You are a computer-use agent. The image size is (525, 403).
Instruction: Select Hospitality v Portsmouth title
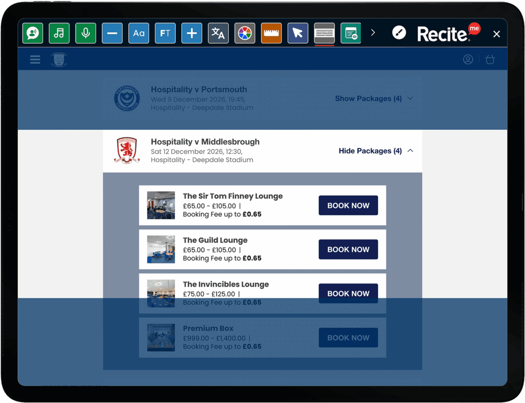point(199,89)
